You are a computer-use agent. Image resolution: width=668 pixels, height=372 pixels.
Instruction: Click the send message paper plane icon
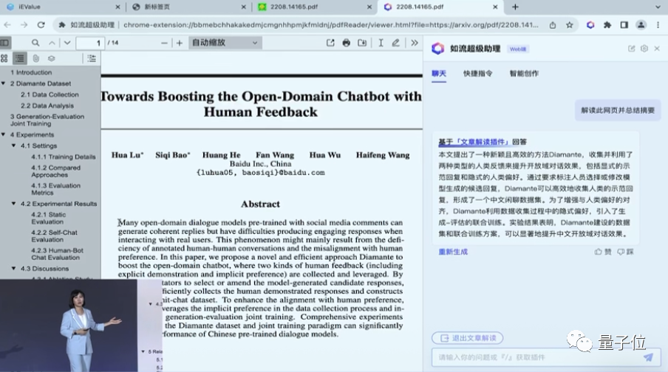coord(648,357)
